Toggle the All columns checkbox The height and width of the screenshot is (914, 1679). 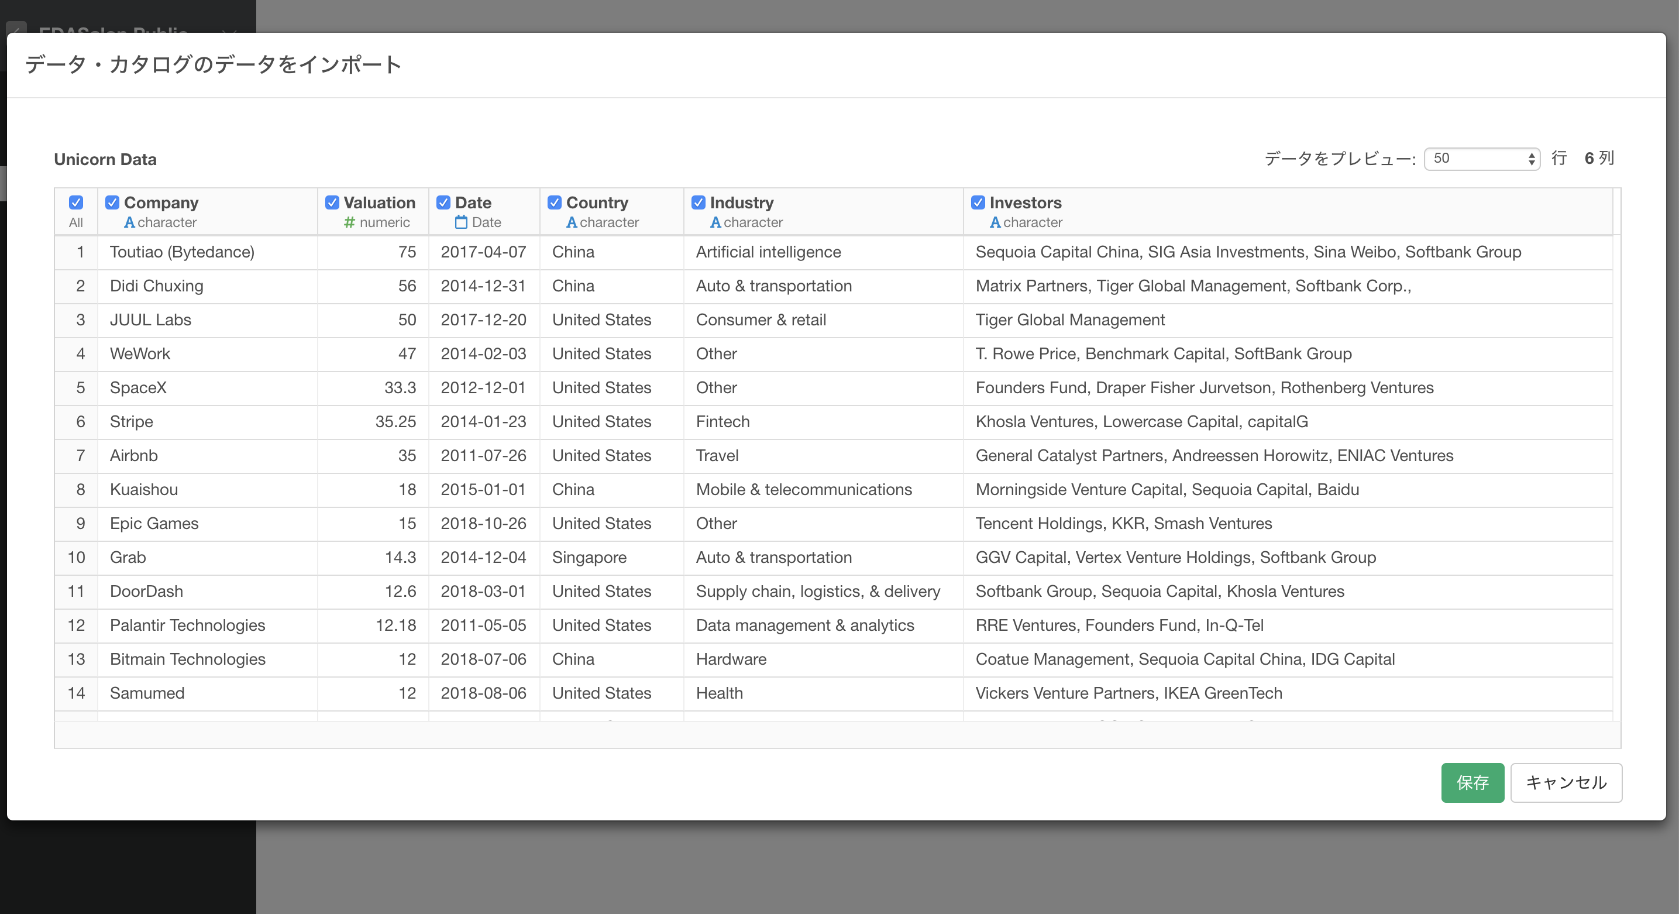(75, 202)
